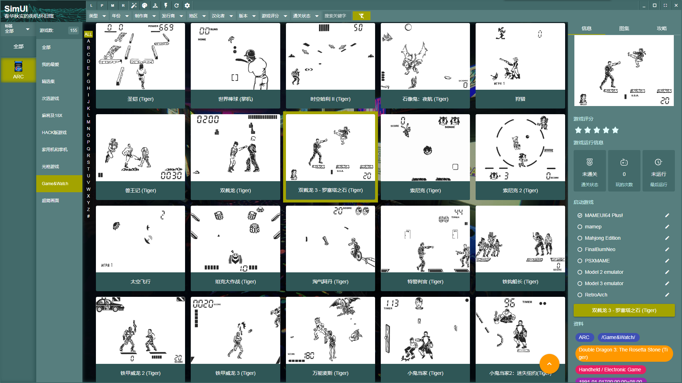The width and height of the screenshot is (682, 383).
Task: Open settings via the gear icon
Action: [x=187, y=5]
